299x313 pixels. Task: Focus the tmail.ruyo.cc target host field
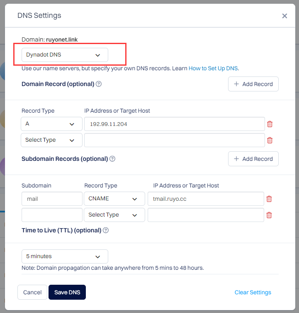coord(206,199)
